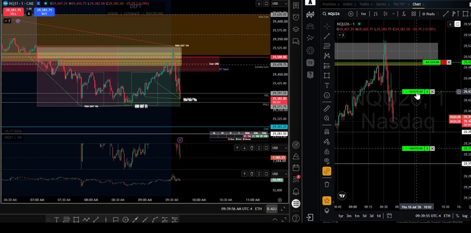Open the round apps grid button
The width and height of the screenshot is (471, 233).
296,204
